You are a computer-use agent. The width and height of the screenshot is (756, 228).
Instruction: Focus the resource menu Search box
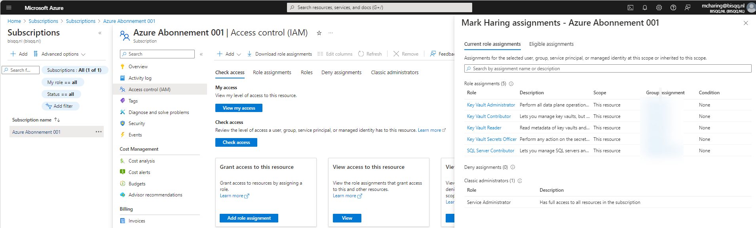point(157,54)
